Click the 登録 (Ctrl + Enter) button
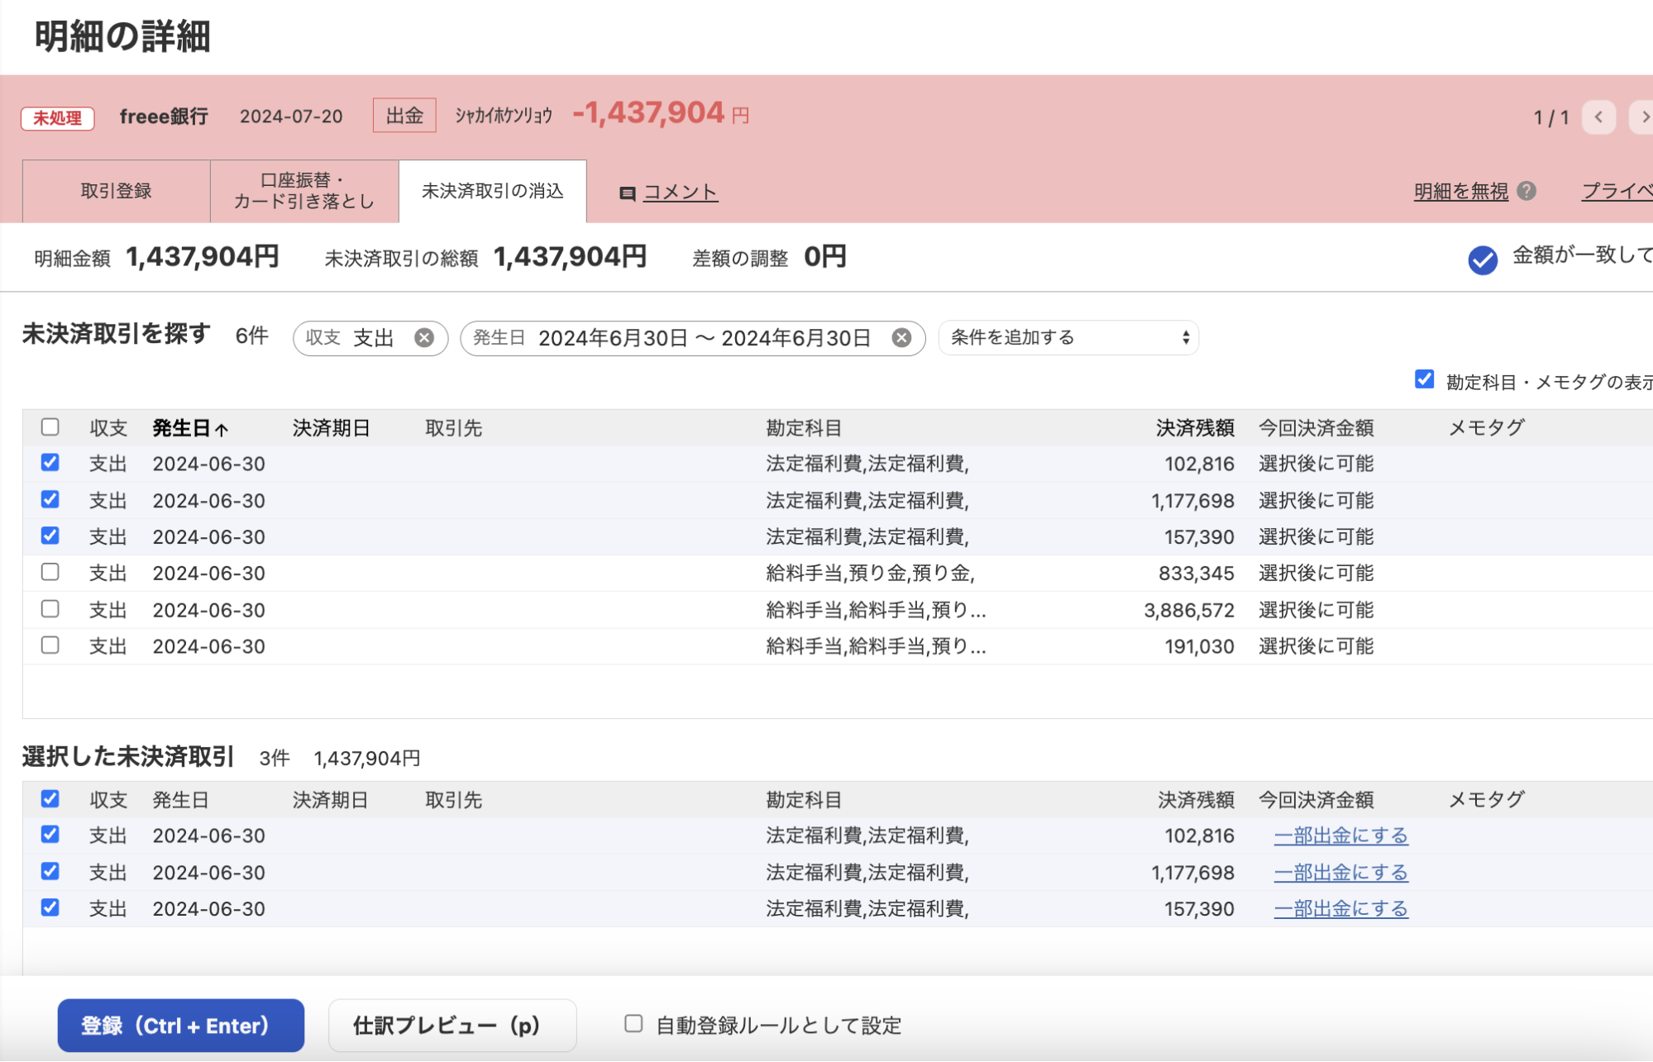 tap(181, 1026)
